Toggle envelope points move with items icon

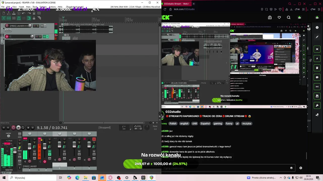coord(19,18)
